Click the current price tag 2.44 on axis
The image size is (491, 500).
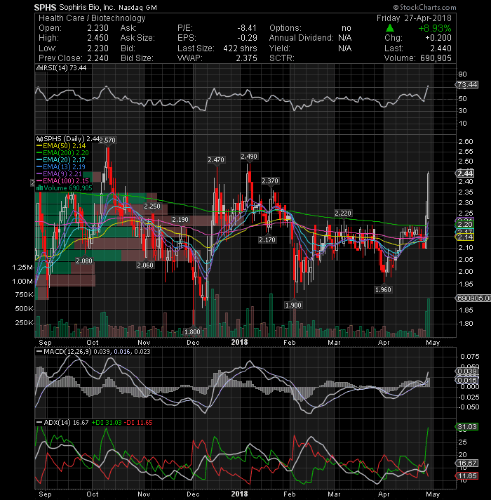[465, 173]
